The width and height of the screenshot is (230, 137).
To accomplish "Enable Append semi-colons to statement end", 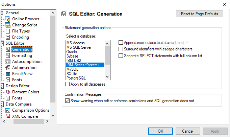I will pos(121,43).
